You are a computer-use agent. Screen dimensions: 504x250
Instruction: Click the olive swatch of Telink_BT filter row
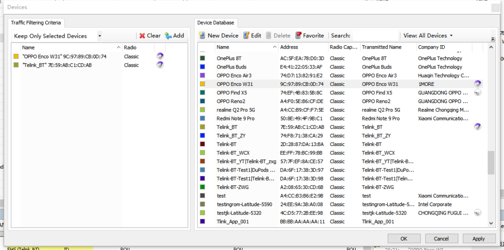tap(16, 65)
